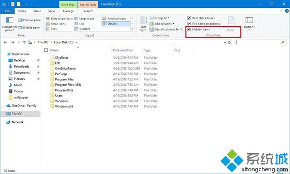Viewport: 290px width, 174px height.
Task: Open Downloads in Quick access
Action: (19, 66)
